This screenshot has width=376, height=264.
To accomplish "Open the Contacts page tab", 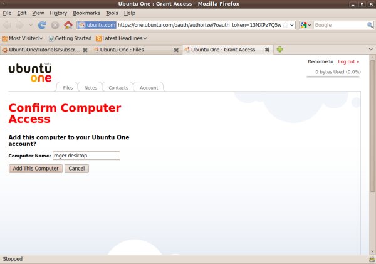I will point(118,88).
